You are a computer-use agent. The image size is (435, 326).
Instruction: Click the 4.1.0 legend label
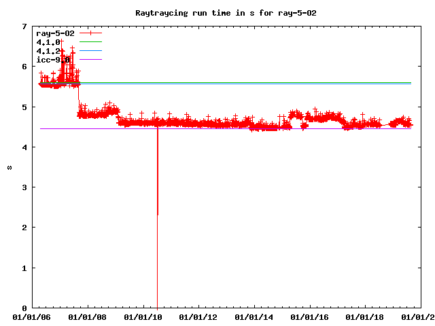48,42
